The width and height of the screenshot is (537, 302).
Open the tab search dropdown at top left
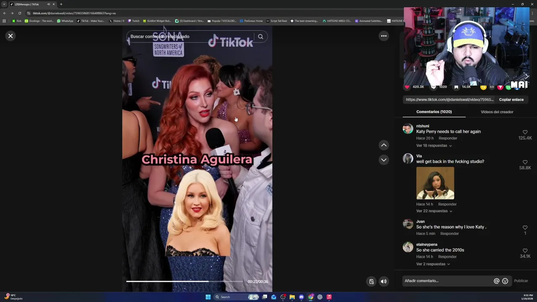[x=4, y=4]
